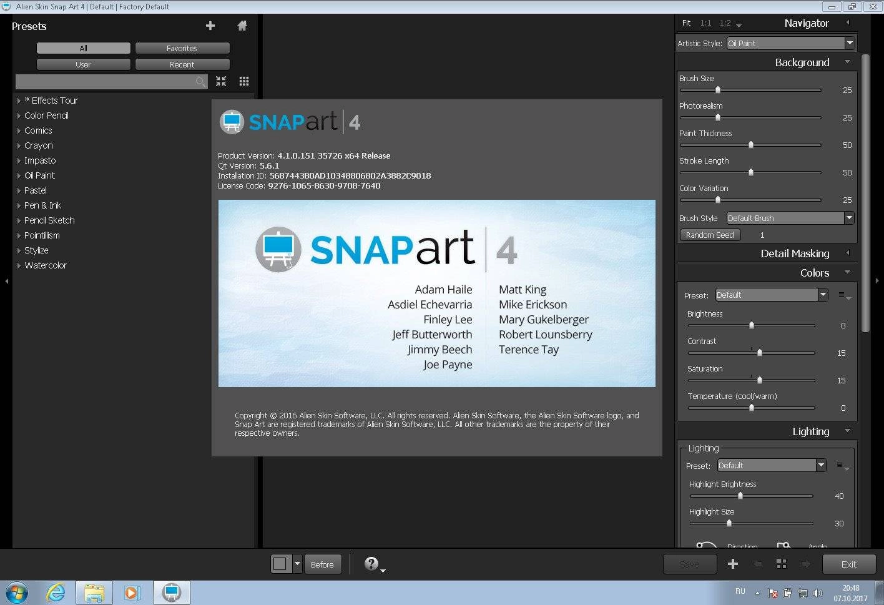Click right panel vertical scrollbar
The height and width of the screenshot is (605, 884).
[865, 194]
